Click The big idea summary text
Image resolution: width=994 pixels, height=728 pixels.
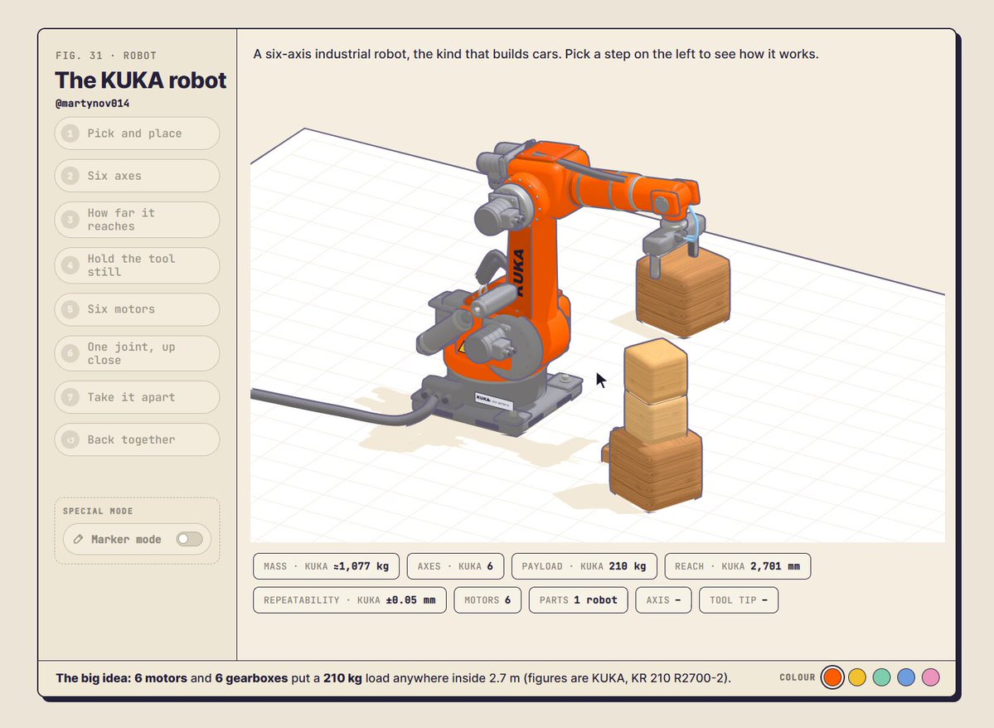(x=393, y=678)
